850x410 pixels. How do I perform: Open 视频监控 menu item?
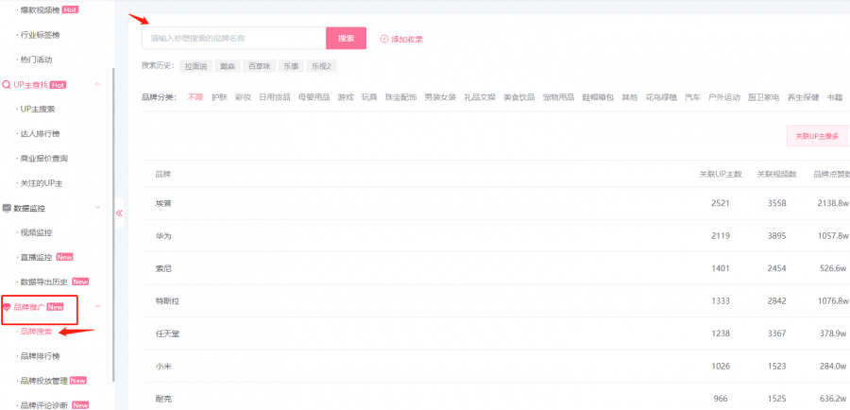36,232
